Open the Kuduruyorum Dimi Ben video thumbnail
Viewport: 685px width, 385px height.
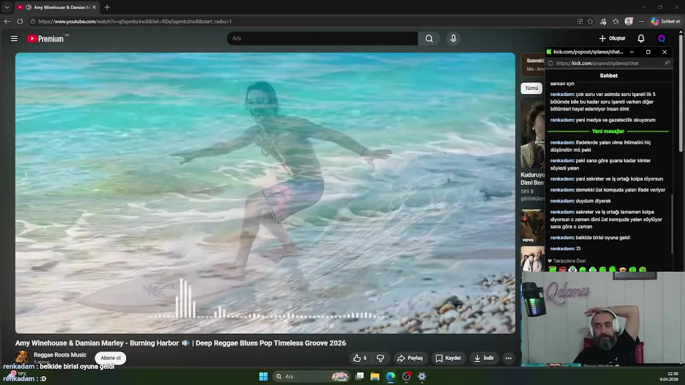point(532,134)
